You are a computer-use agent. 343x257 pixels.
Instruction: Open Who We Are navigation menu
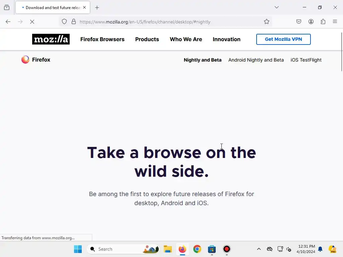point(186,39)
